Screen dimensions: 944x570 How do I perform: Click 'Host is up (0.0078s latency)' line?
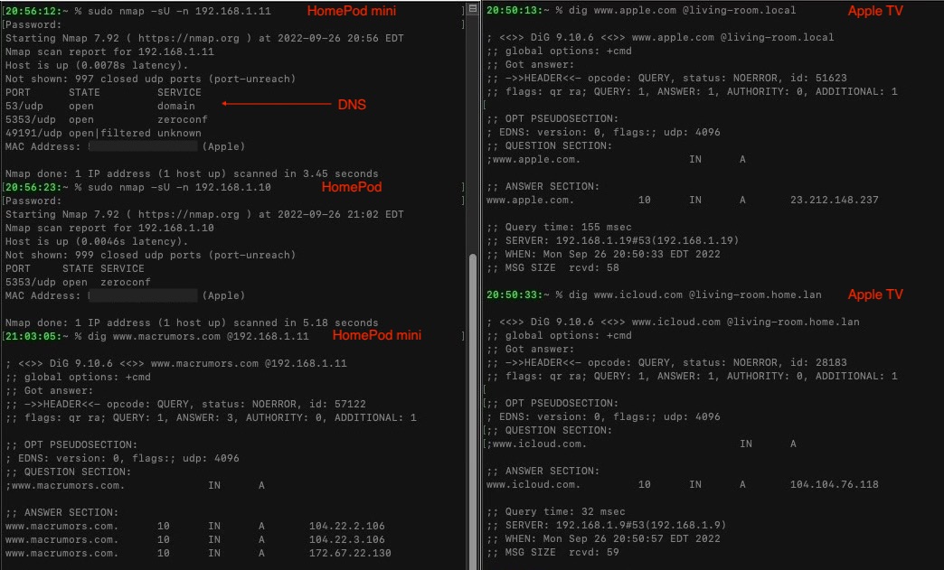tap(97, 65)
